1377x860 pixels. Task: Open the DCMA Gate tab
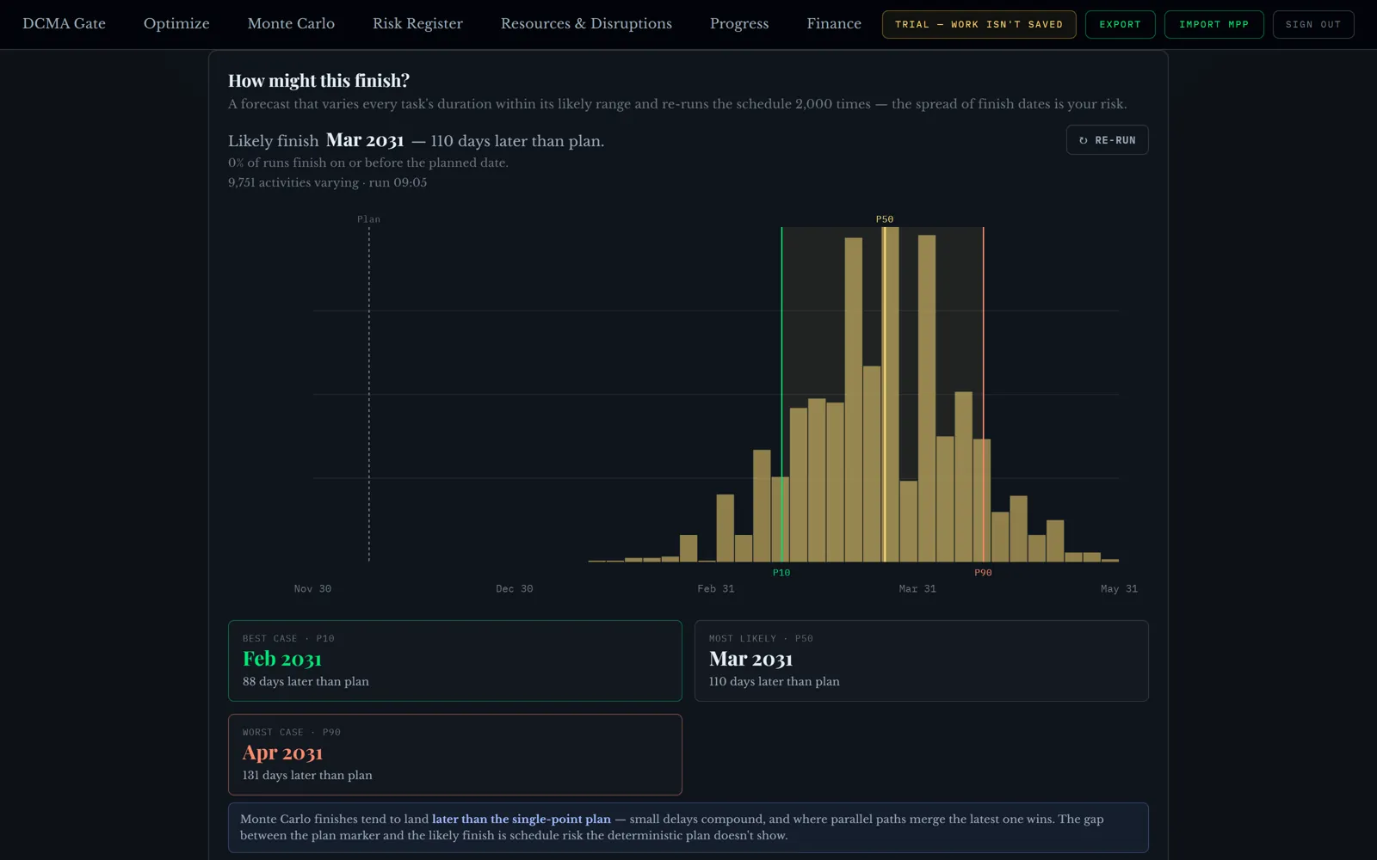point(64,24)
